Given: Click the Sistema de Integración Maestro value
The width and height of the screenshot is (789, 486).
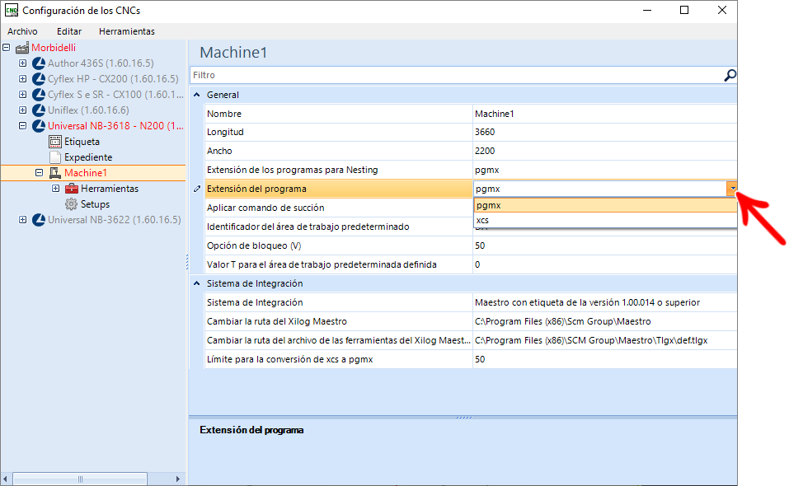Looking at the screenshot, I should 605,302.
